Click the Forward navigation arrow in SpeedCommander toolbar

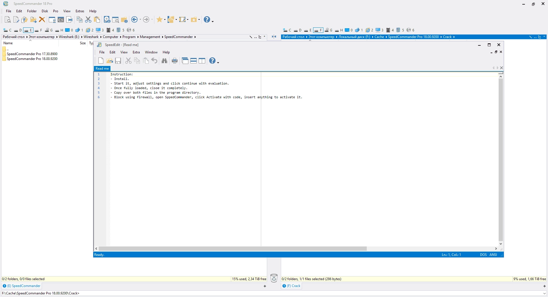(x=146, y=19)
